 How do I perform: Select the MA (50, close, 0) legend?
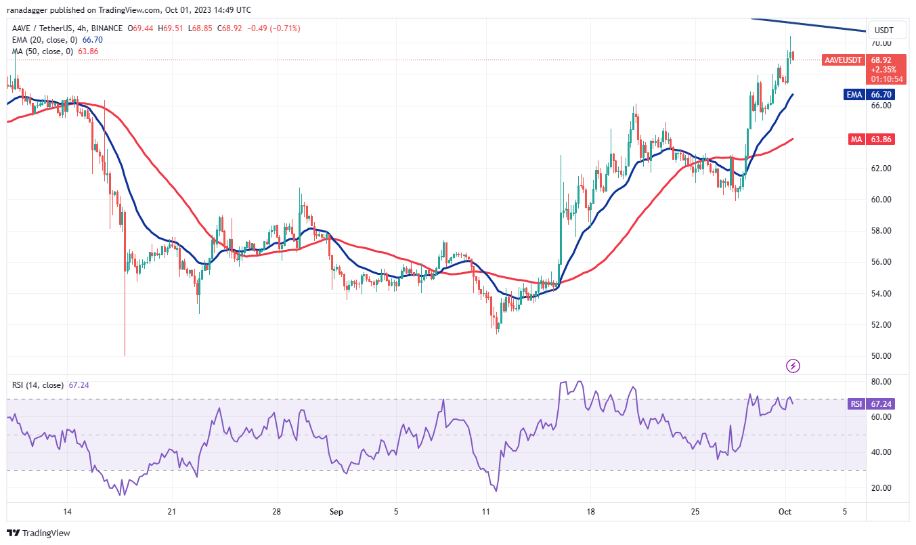(x=40, y=51)
